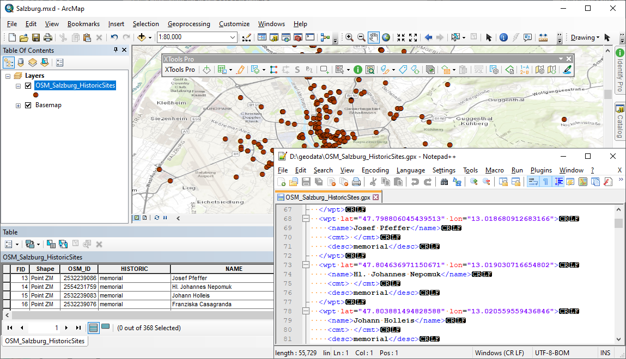Collapse the Layers data frame
This screenshot has height=359, width=626.
pyautogui.click(x=8, y=76)
